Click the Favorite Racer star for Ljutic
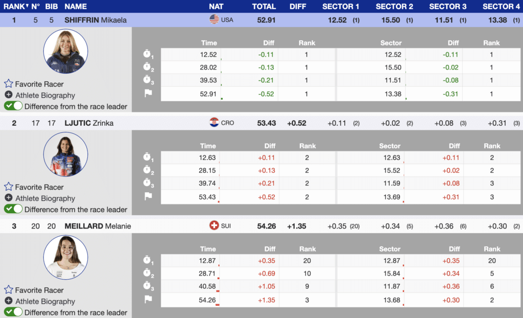523x318 pixels. pyautogui.click(x=9, y=187)
